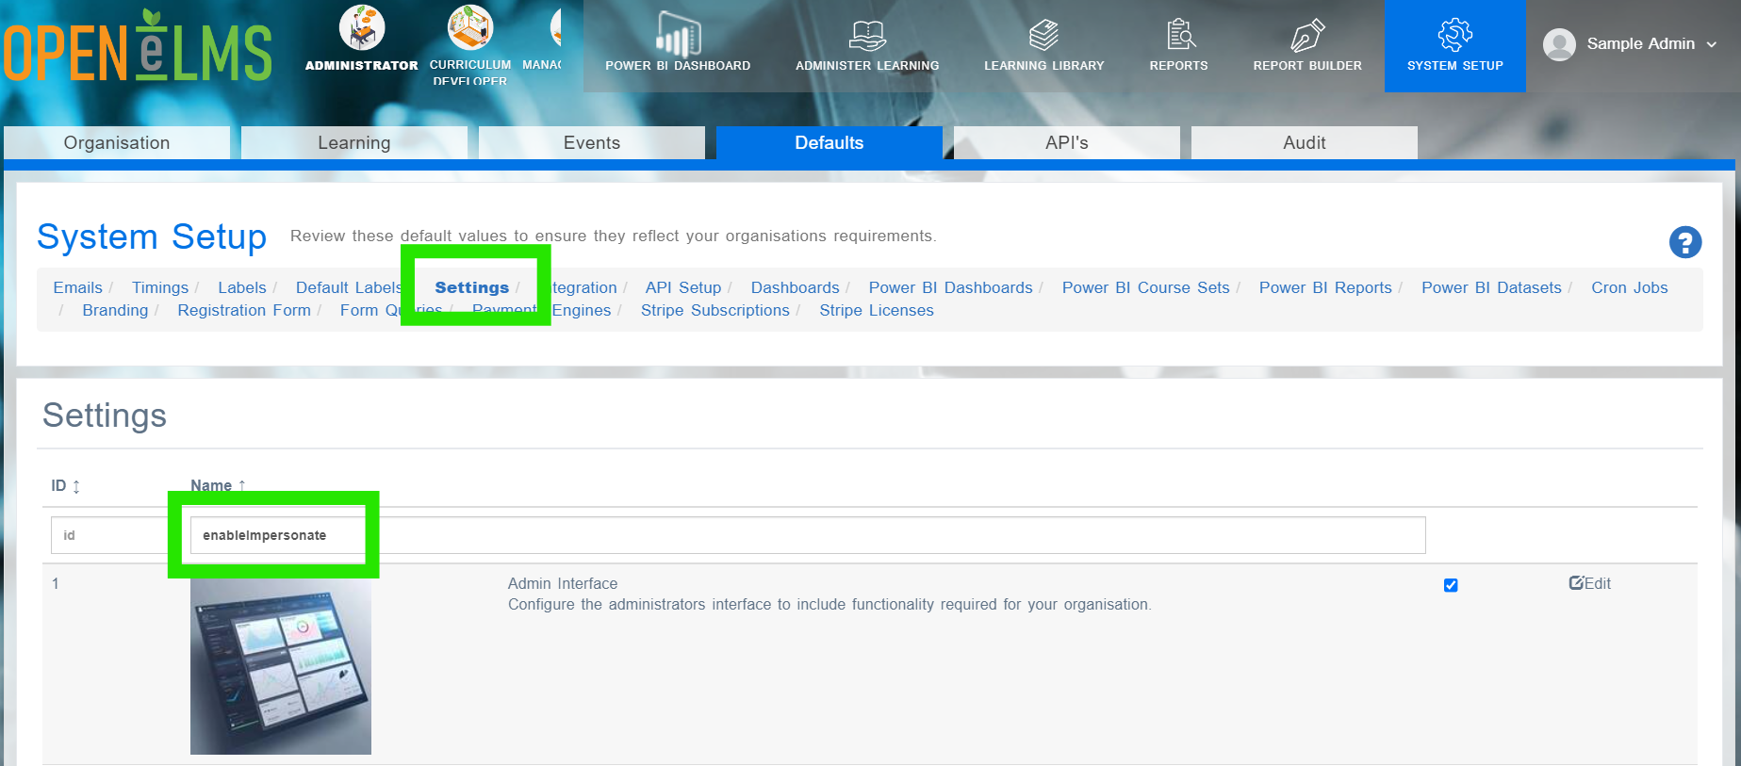Switch to the Organisation tab
Viewport: 1741px width, 766px height.
click(x=117, y=143)
